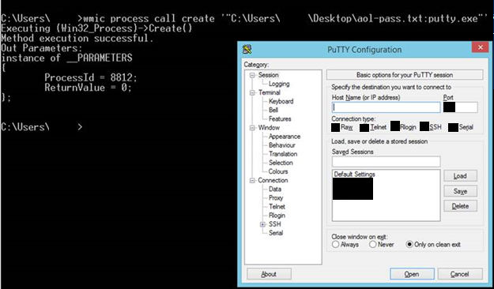Viewport: 494px width, 289px height.
Task: Choose Telnet connection type
Action: (x=373, y=127)
